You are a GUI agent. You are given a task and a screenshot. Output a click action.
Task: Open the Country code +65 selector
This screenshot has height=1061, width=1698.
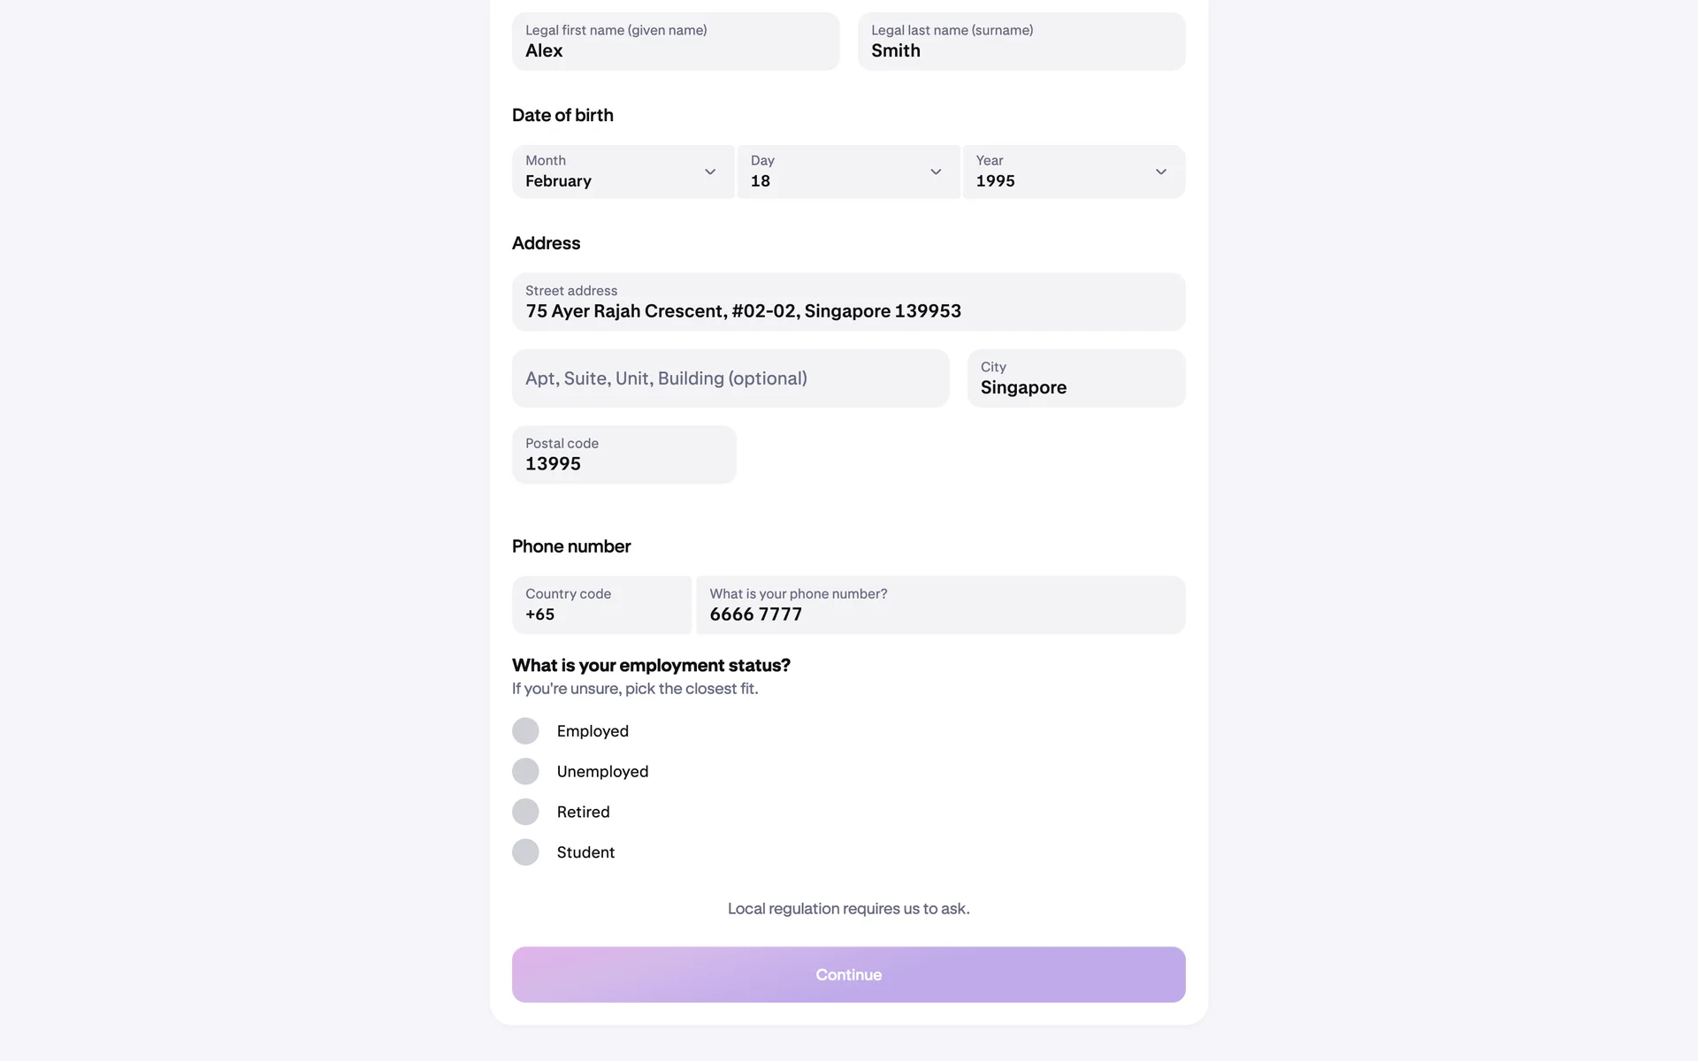coord(601,606)
